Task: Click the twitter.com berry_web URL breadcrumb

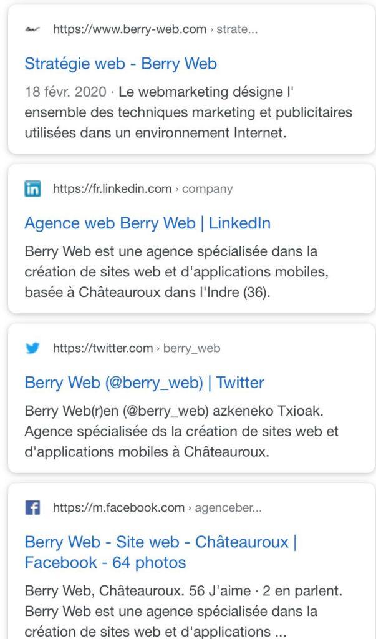Action: (x=103, y=348)
